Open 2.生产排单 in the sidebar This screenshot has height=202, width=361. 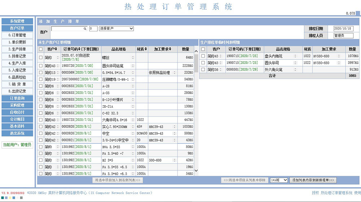click(17, 49)
